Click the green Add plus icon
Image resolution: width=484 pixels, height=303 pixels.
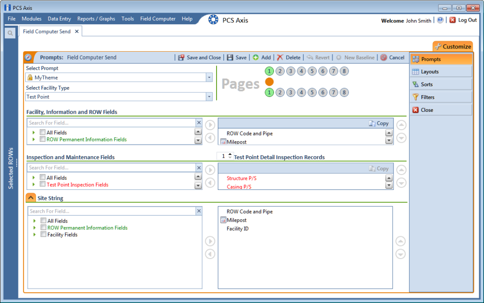click(256, 57)
